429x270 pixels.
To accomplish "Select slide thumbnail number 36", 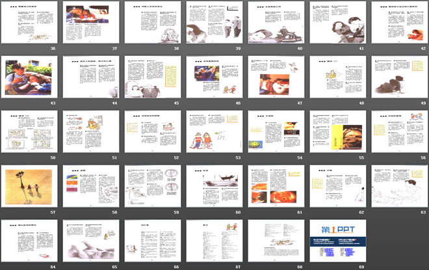I will (29, 22).
